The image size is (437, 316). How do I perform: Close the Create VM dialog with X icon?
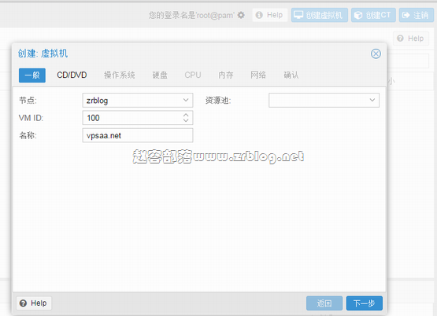[x=376, y=53]
